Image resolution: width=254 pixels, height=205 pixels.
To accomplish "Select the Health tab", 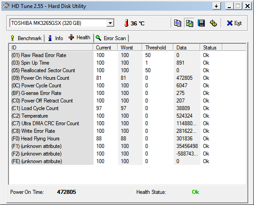I will [x=79, y=37].
